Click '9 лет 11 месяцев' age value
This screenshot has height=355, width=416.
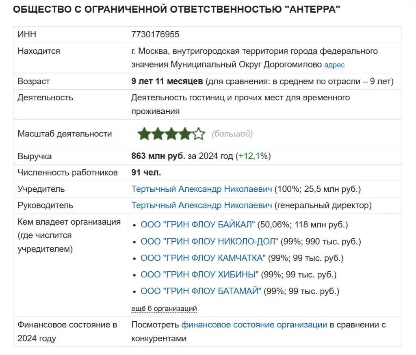[167, 82]
